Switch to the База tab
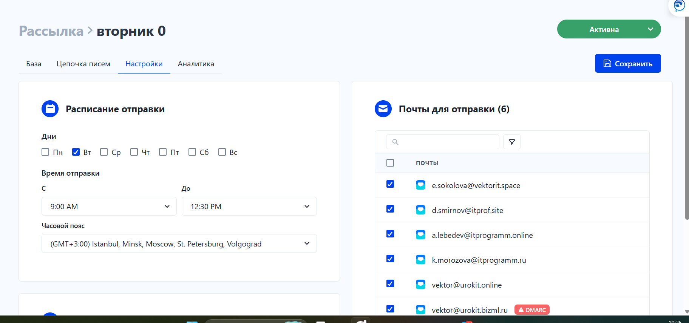The image size is (689, 323). click(34, 64)
